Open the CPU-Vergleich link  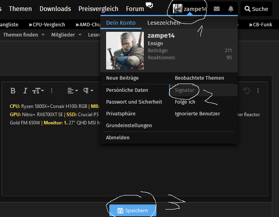click(47, 25)
